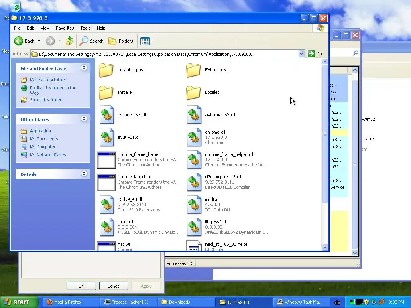Select the chrome_frame_helper executable icon
Image resolution: width=411 pixels, height=308 pixels.
click(x=106, y=160)
